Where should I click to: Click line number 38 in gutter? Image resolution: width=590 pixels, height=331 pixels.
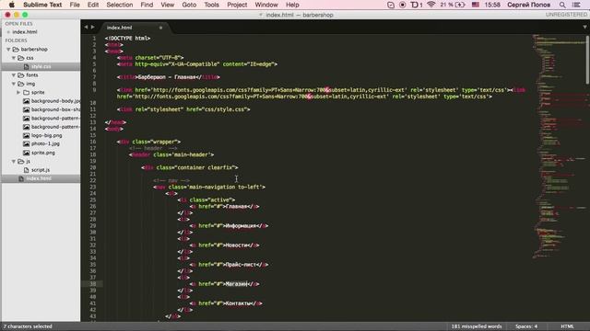92,284
